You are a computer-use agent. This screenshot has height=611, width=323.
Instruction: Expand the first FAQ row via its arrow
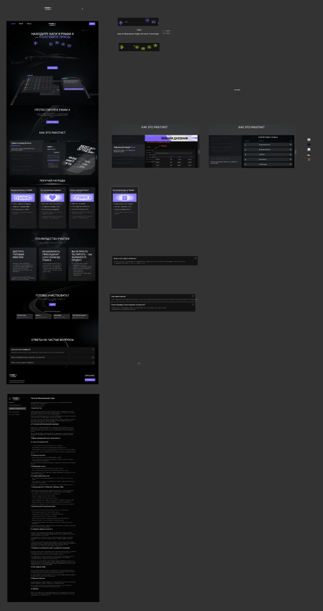[93, 350]
